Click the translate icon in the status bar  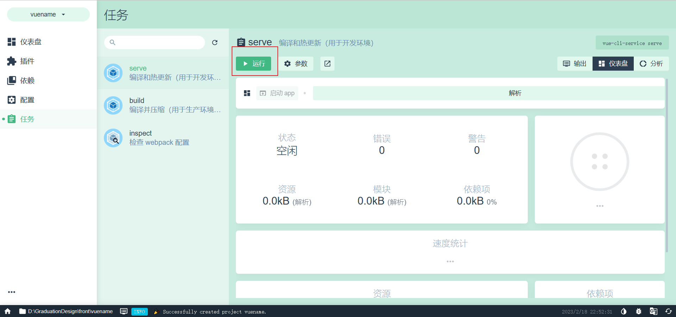tap(654, 311)
